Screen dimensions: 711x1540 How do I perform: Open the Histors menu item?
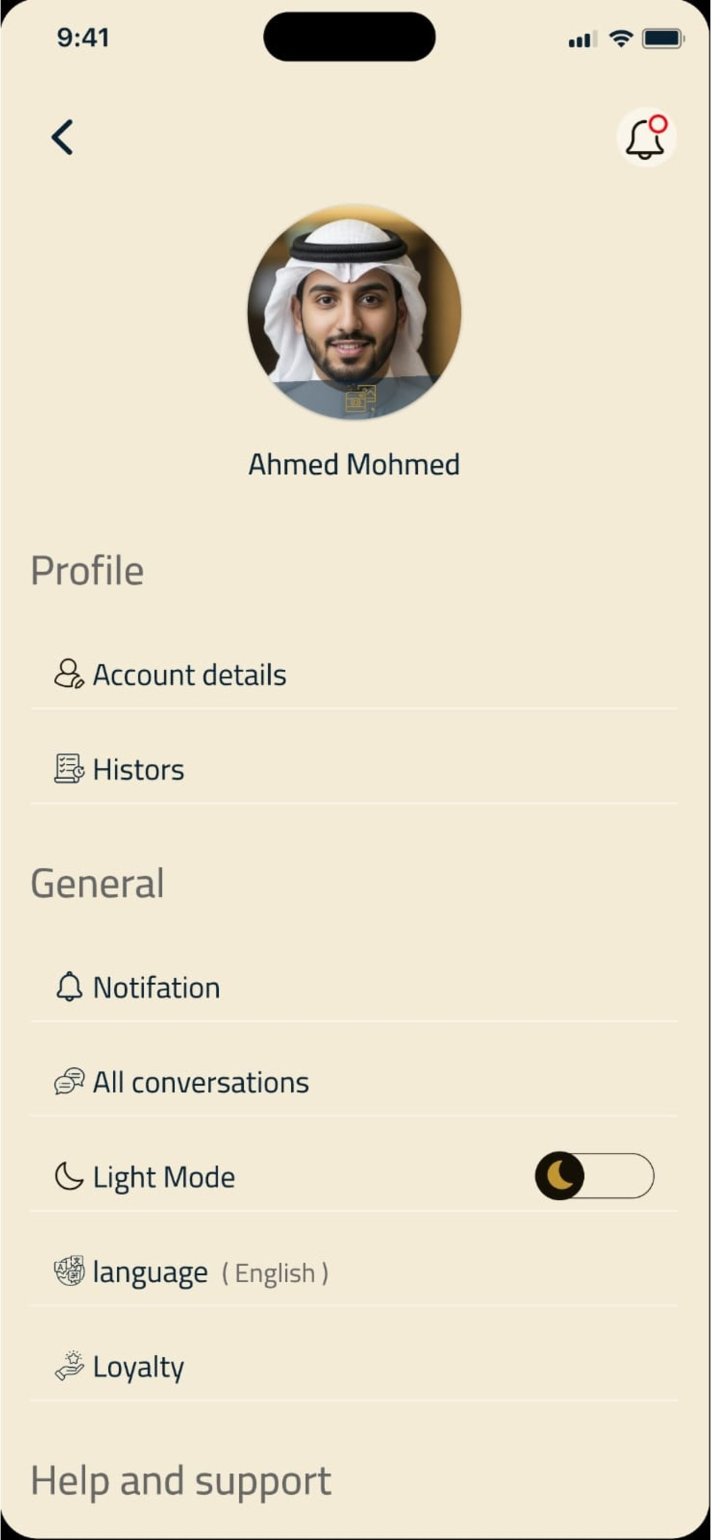[354, 769]
